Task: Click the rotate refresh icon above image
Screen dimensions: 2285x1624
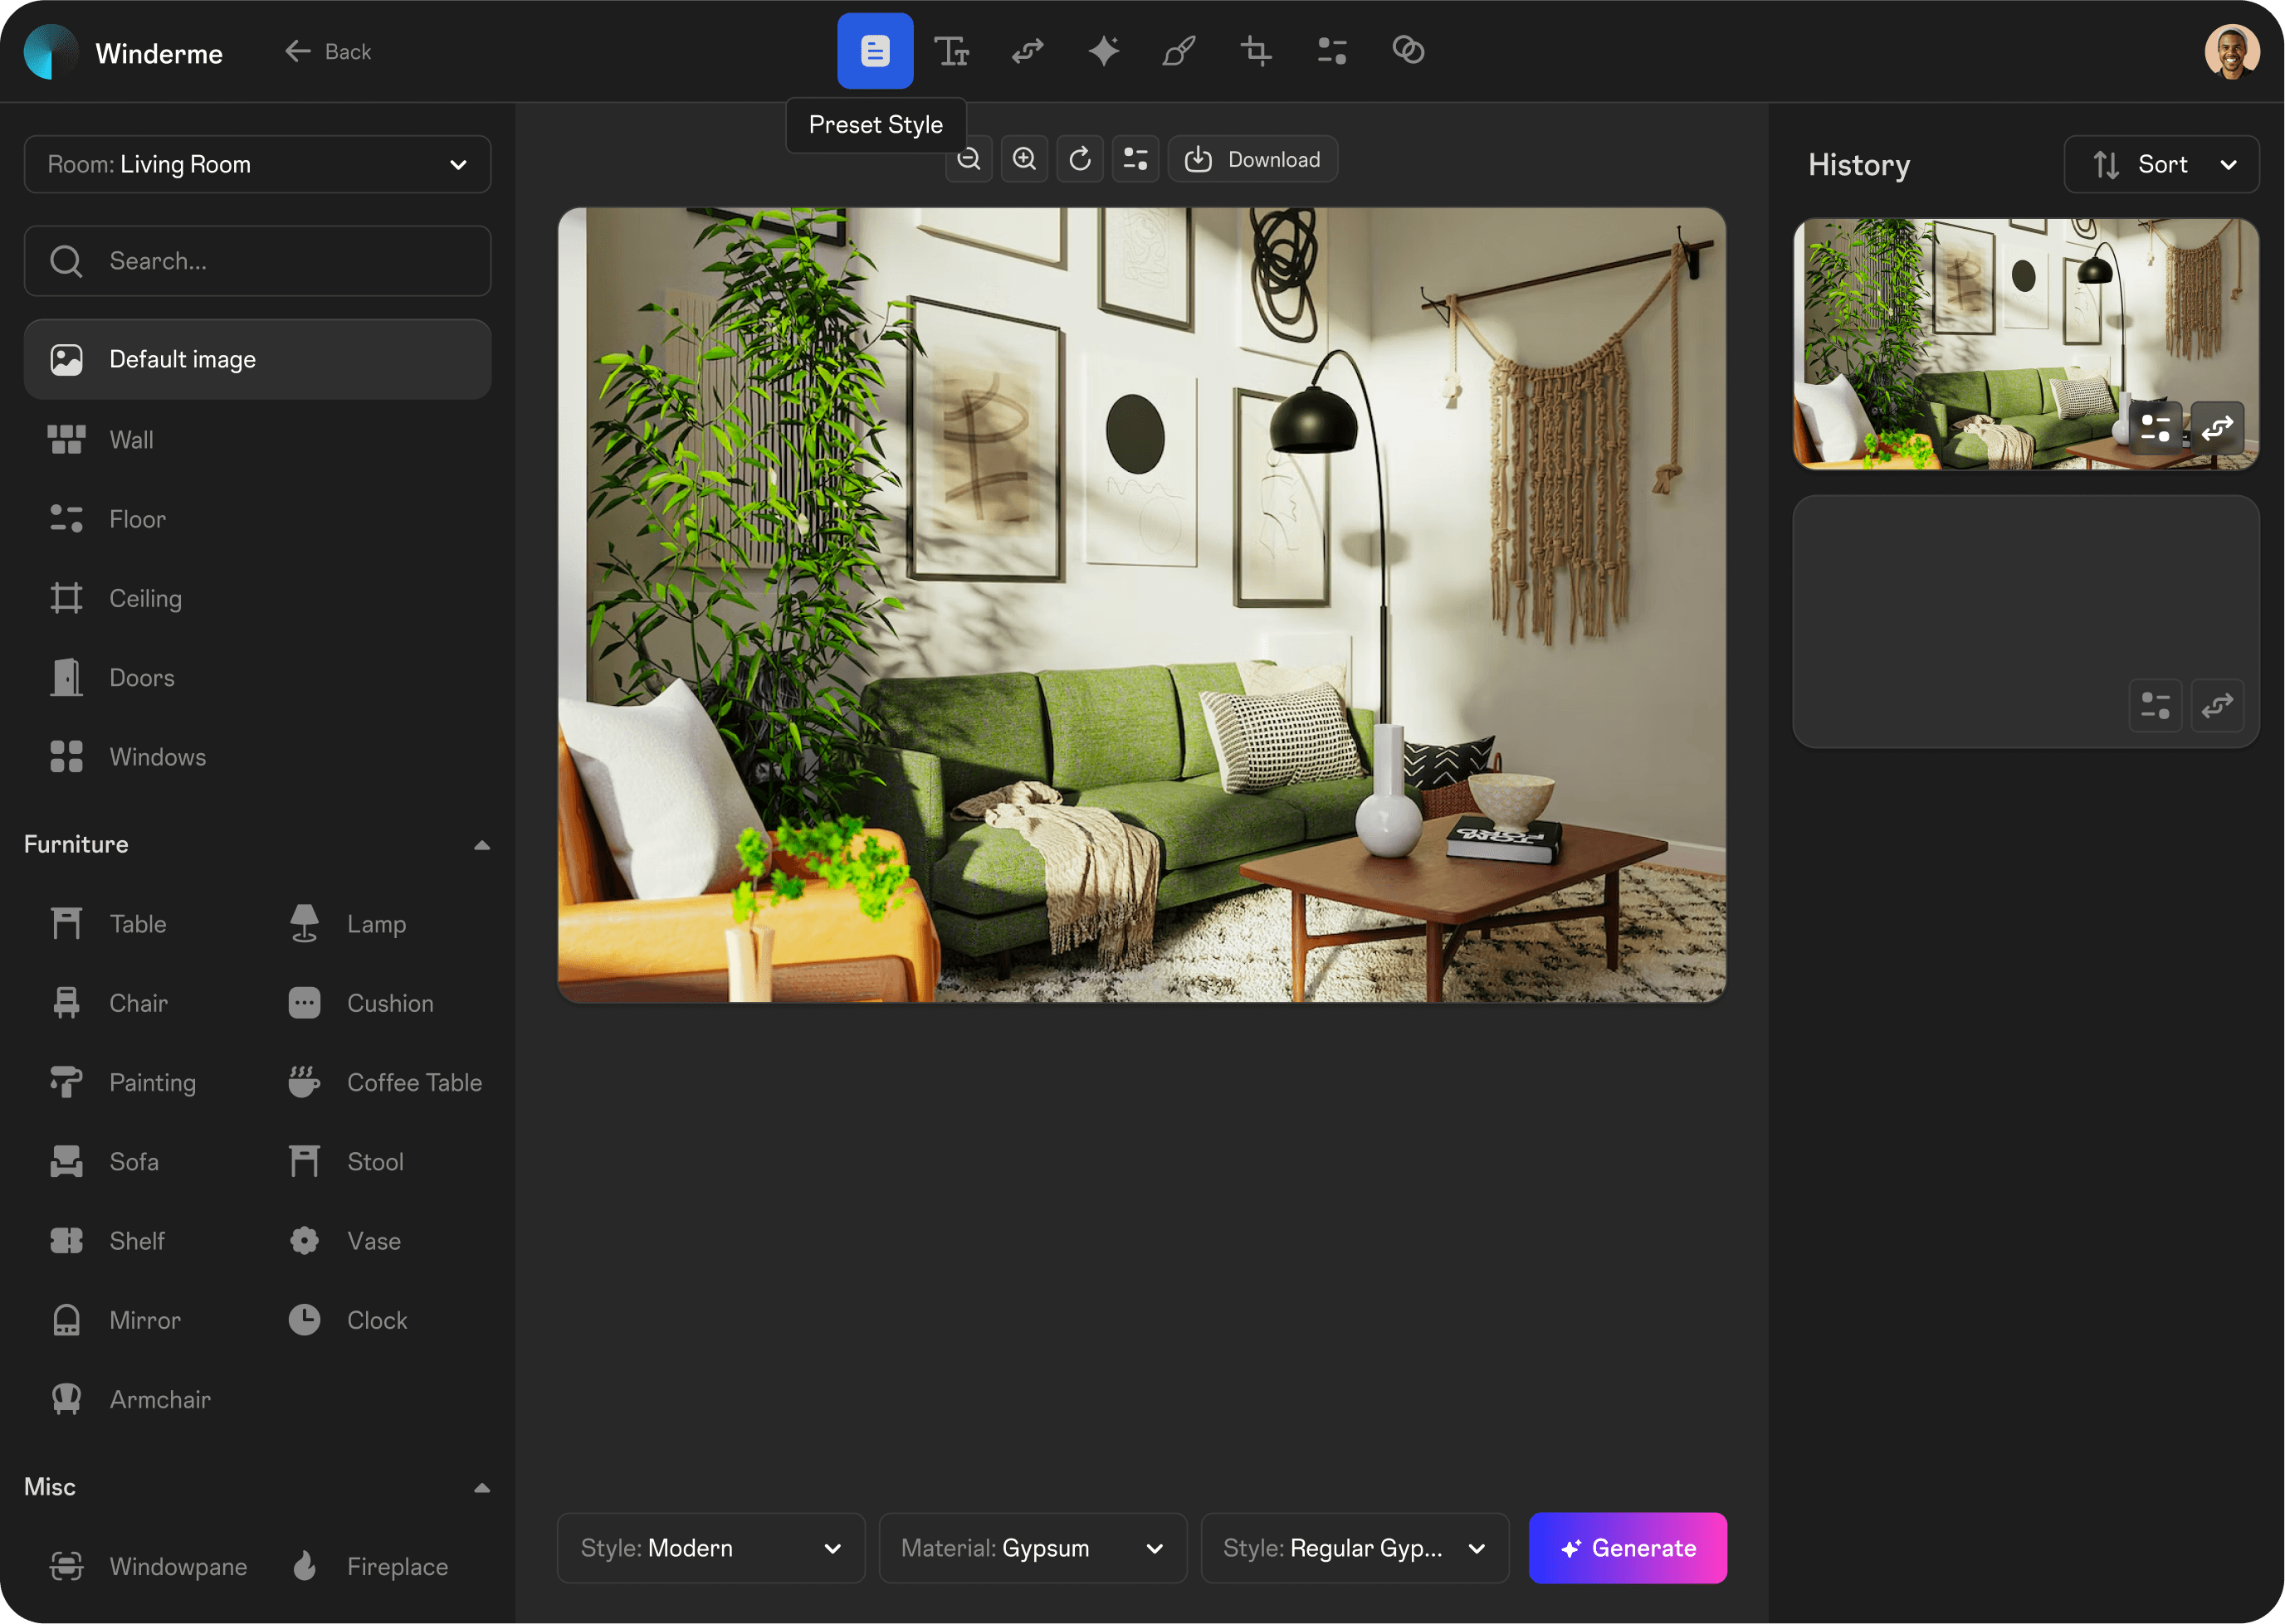Action: [x=1080, y=159]
